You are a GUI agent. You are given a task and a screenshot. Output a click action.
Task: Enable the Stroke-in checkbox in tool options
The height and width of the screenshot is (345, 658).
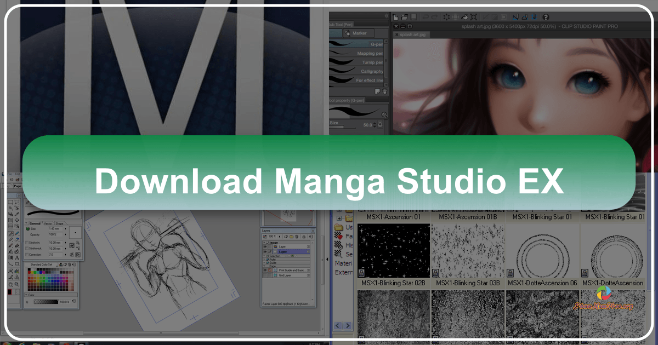pyautogui.click(x=27, y=243)
